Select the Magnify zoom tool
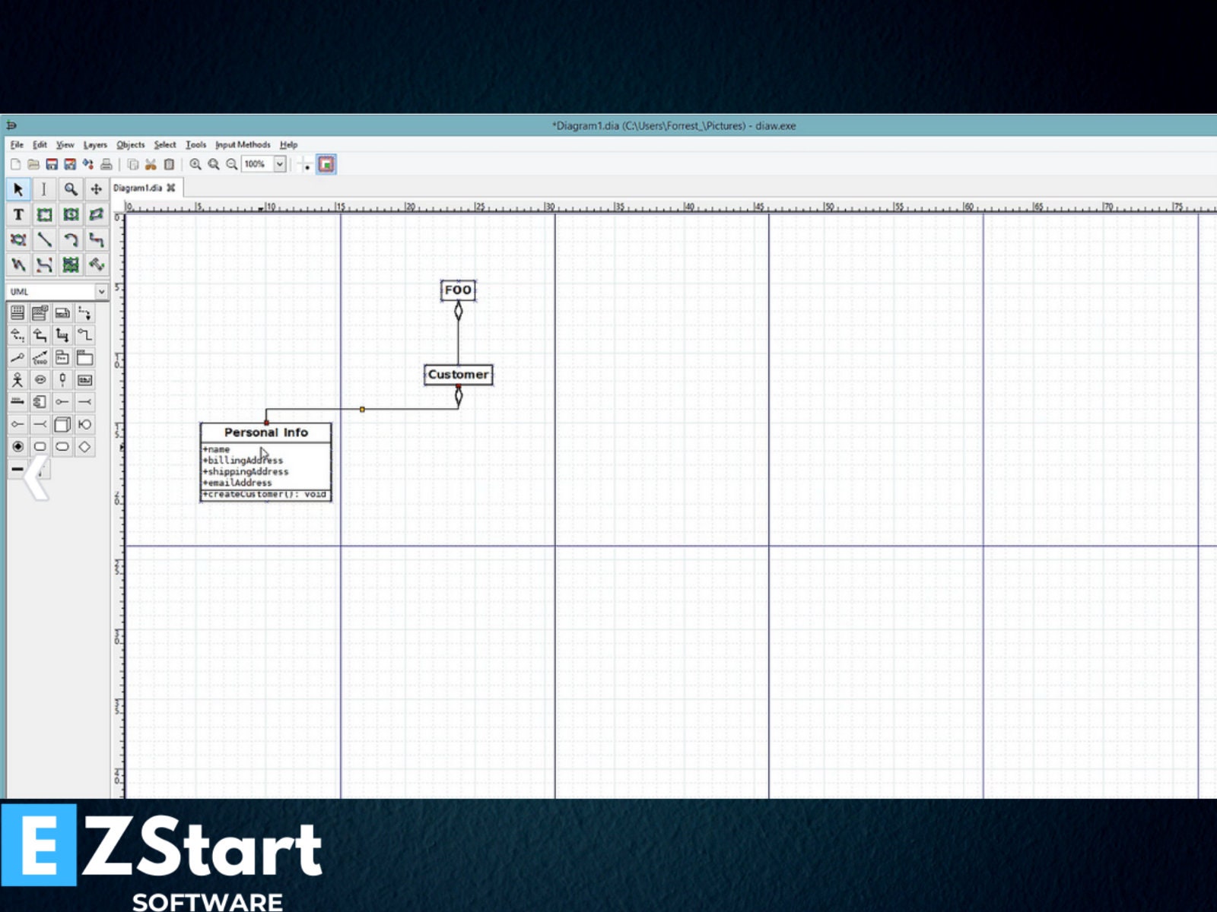Screen dimensions: 1217x912 [71, 188]
